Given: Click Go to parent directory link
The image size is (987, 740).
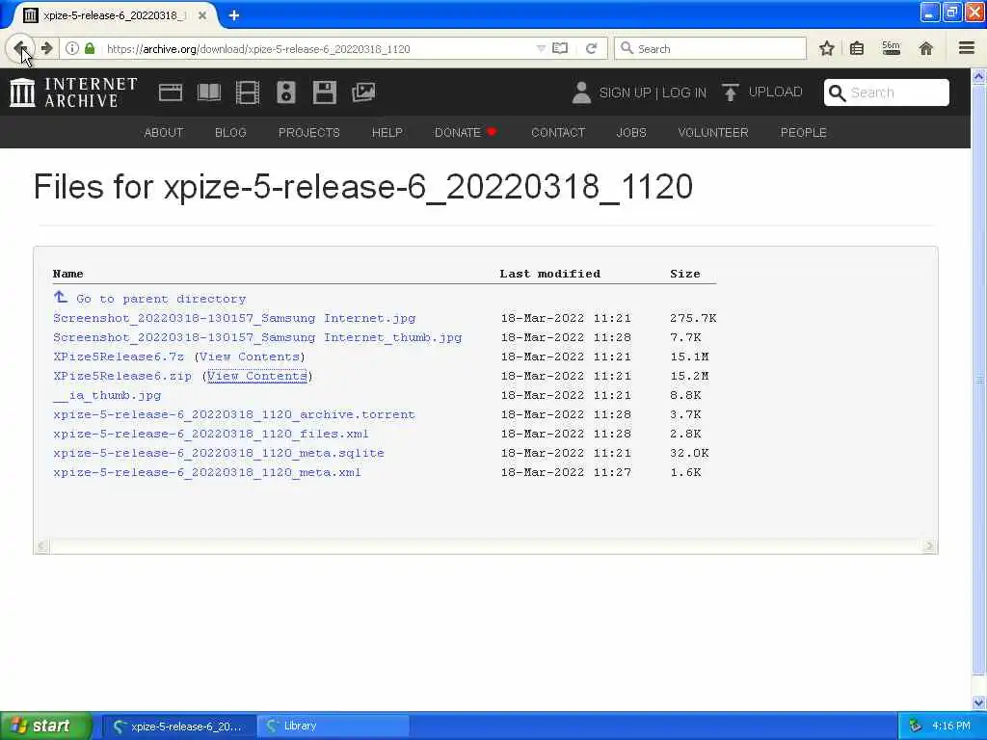Looking at the screenshot, I should [161, 299].
